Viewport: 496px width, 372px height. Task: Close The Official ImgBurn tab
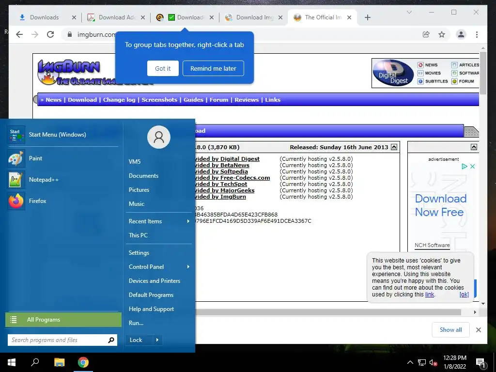tap(349, 17)
